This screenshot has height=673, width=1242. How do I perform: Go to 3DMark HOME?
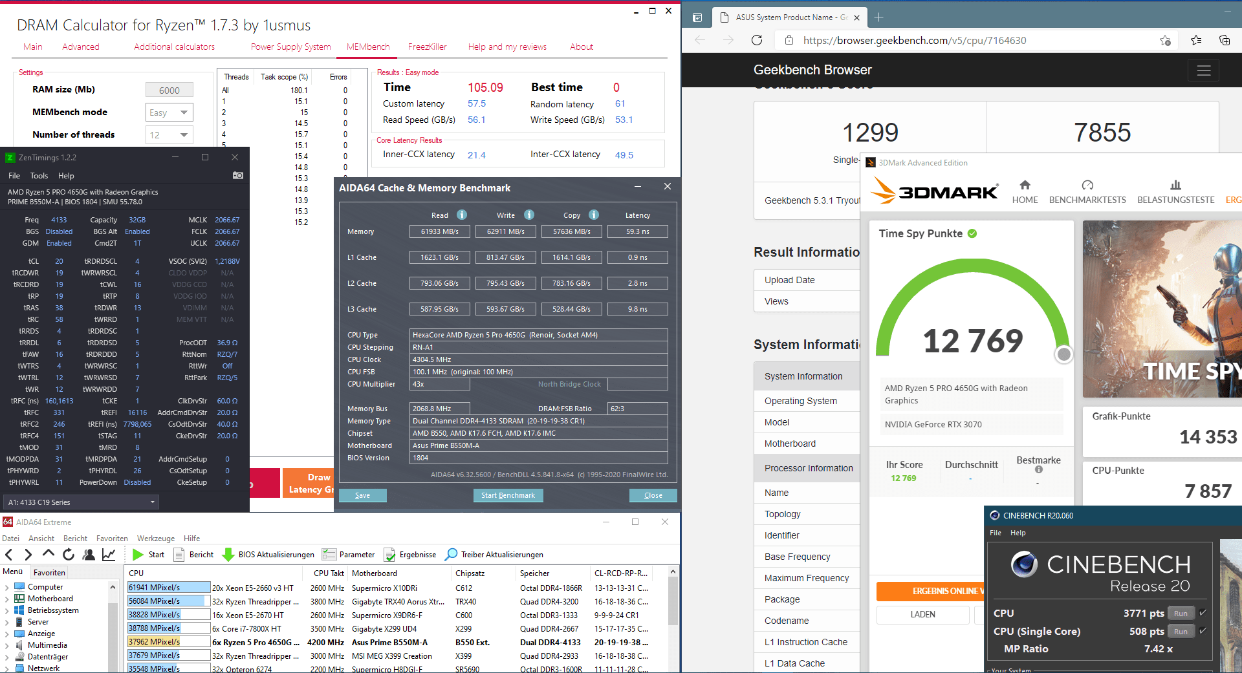point(1025,192)
